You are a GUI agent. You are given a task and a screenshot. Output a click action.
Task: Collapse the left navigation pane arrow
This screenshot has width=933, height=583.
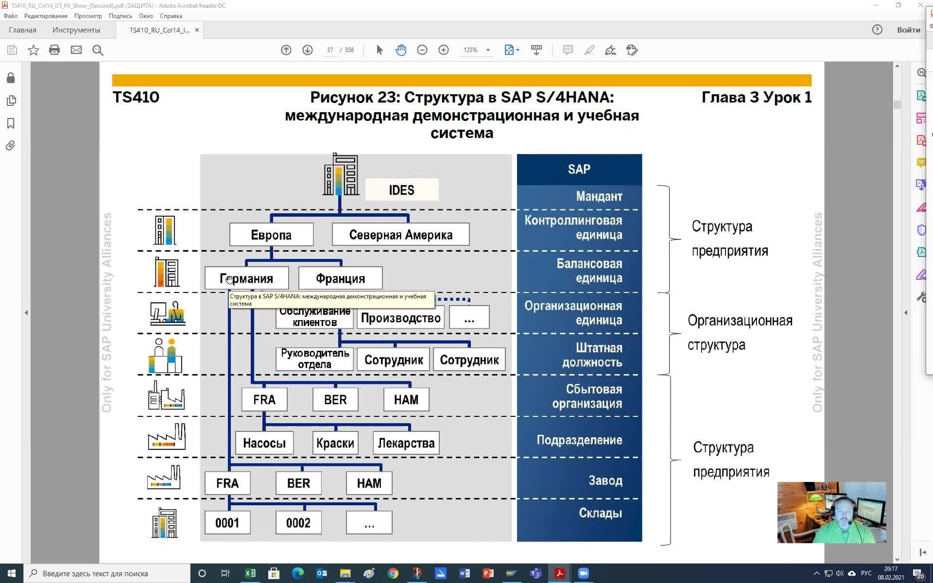(26, 312)
